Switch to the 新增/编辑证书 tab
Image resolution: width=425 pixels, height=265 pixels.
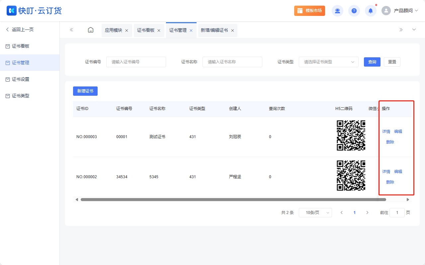[214, 30]
